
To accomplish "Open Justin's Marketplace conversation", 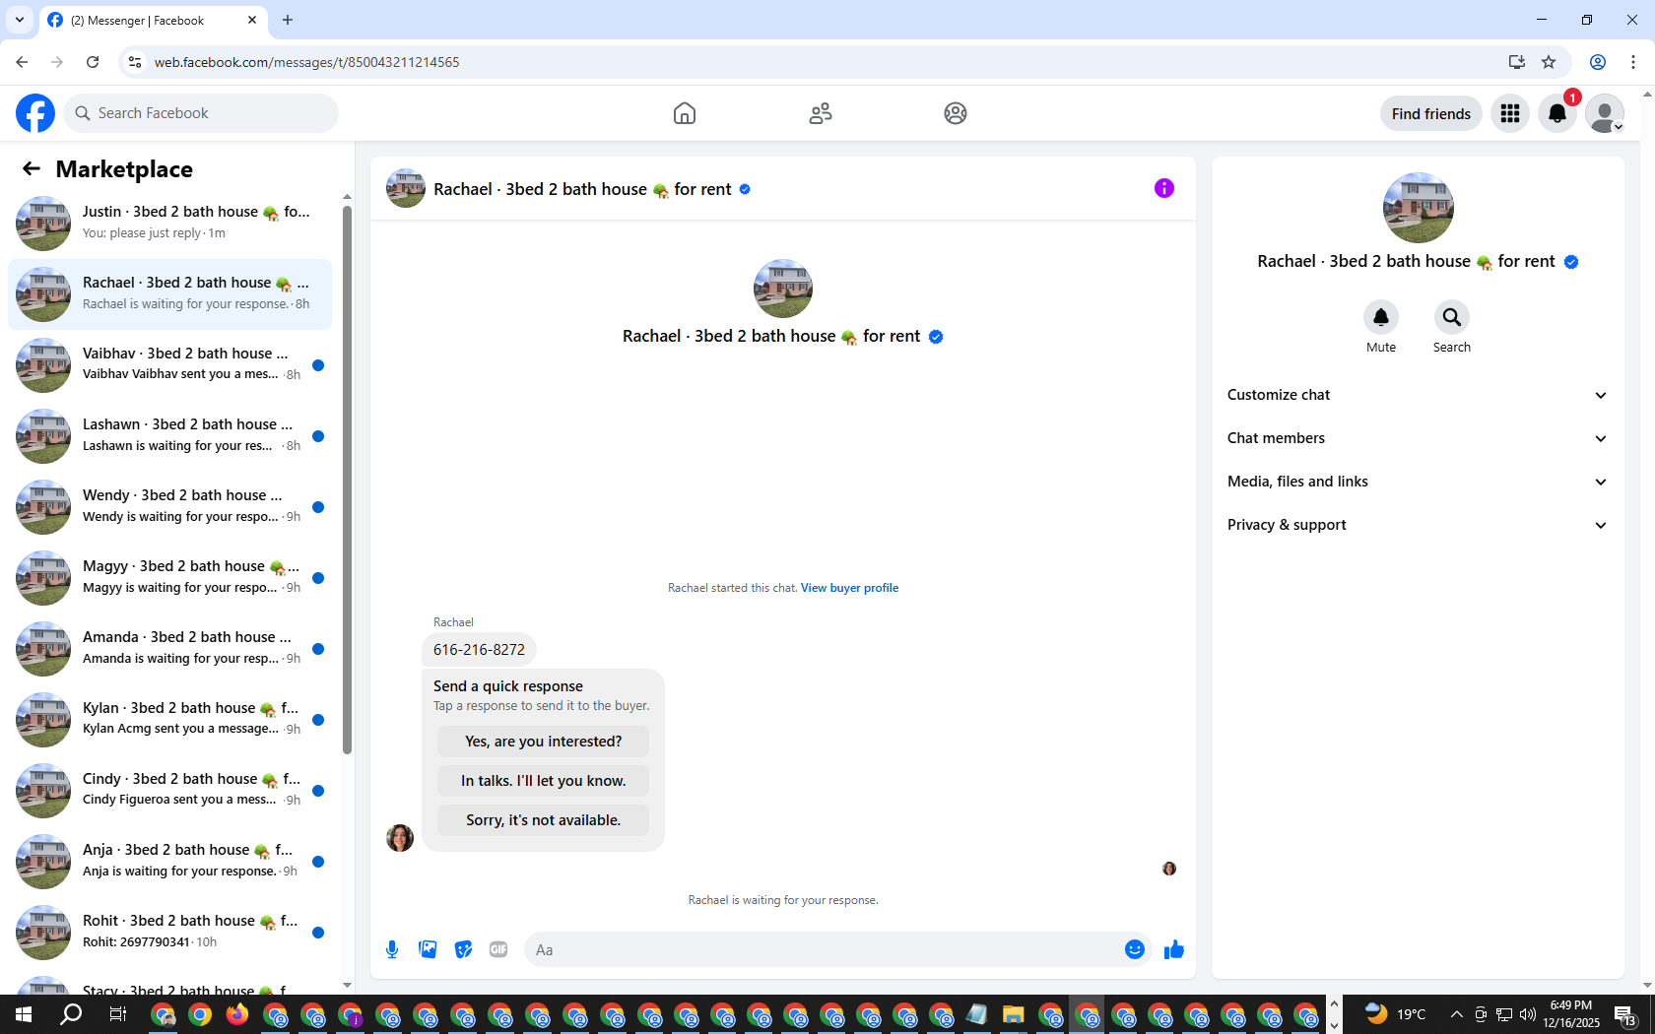I will (169, 224).
